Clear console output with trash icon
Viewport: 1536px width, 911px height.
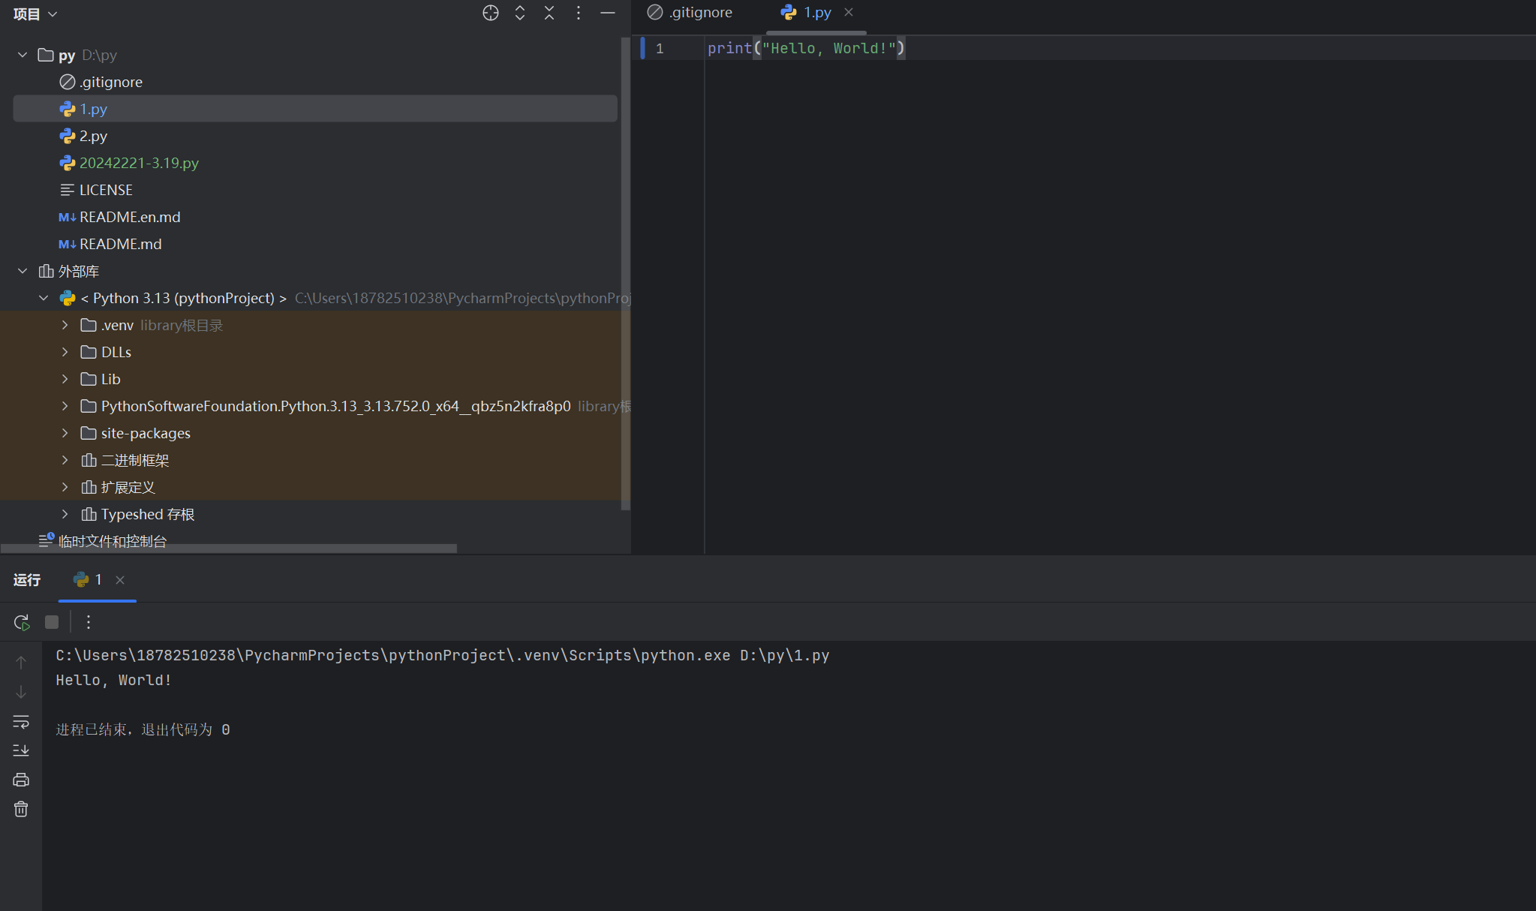21,809
